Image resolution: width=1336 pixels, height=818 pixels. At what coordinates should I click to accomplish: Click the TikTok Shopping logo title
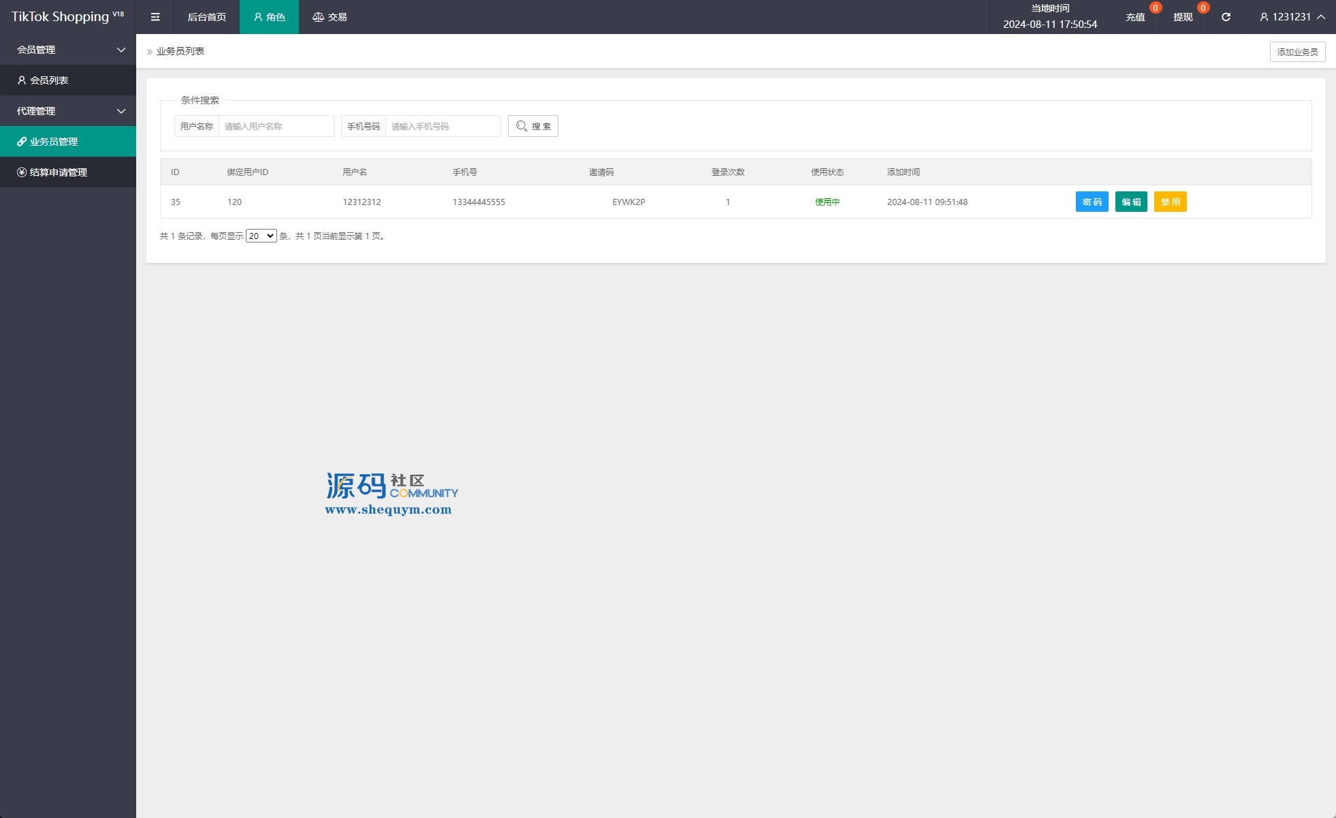(67, 16)
